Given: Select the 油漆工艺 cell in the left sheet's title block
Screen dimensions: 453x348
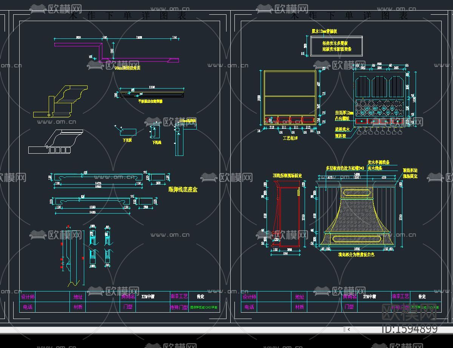Looking at the screenshot, I should point(179,297).
